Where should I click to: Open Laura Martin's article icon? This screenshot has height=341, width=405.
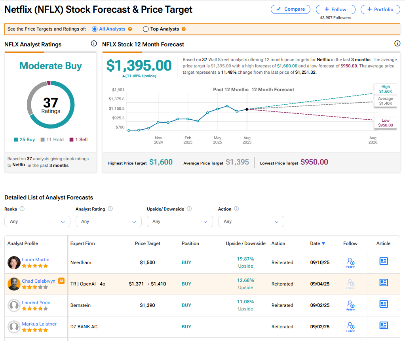[383, 261]
